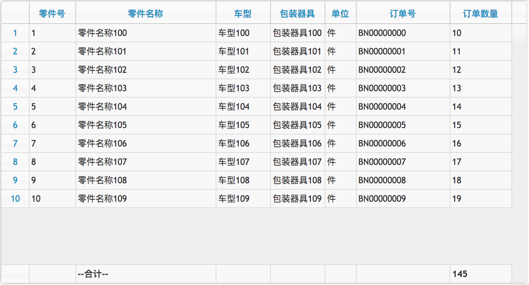
Task: Select order number BN00000005
Action: click(403, 125)
